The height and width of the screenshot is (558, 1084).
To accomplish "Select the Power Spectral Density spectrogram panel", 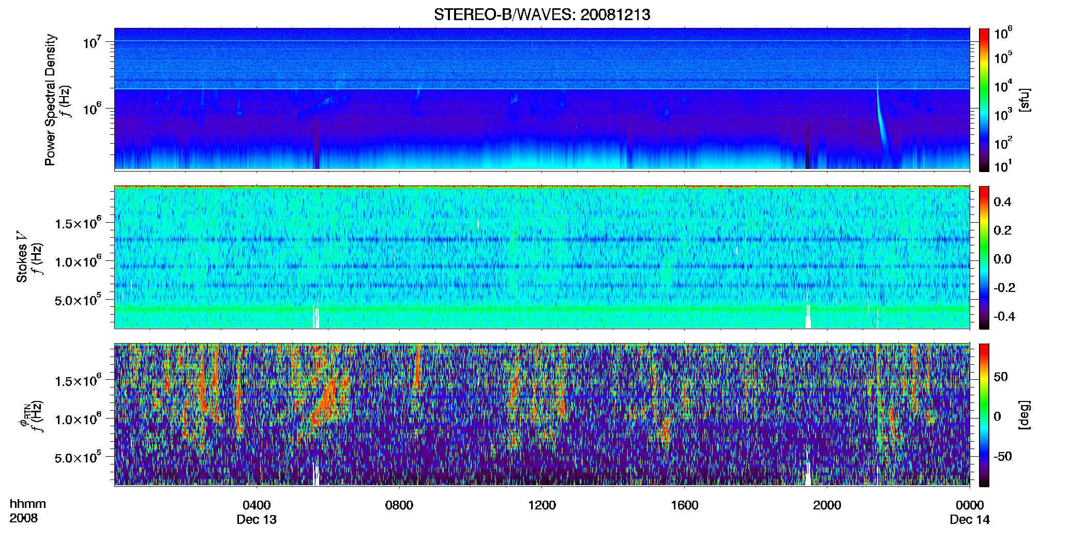I will click(542, 99).
